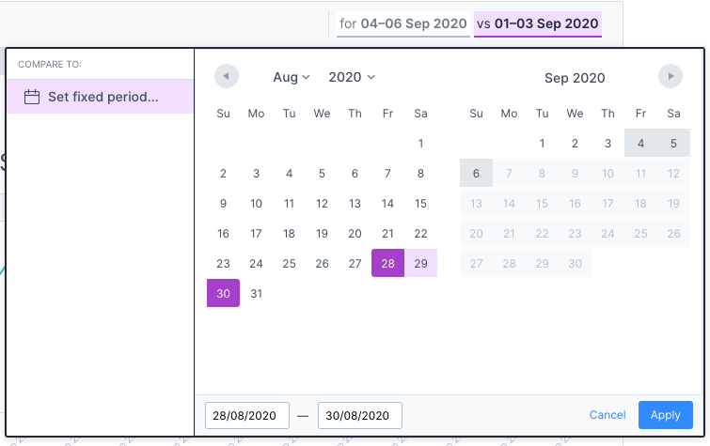Select August 29 highlighted date
The image size is (710, 446).
click(420, 264)
